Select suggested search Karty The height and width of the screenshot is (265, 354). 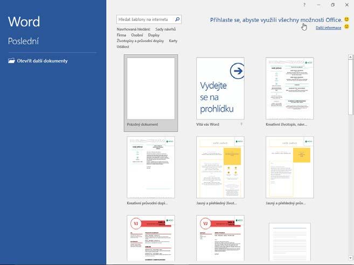(173, 41)
